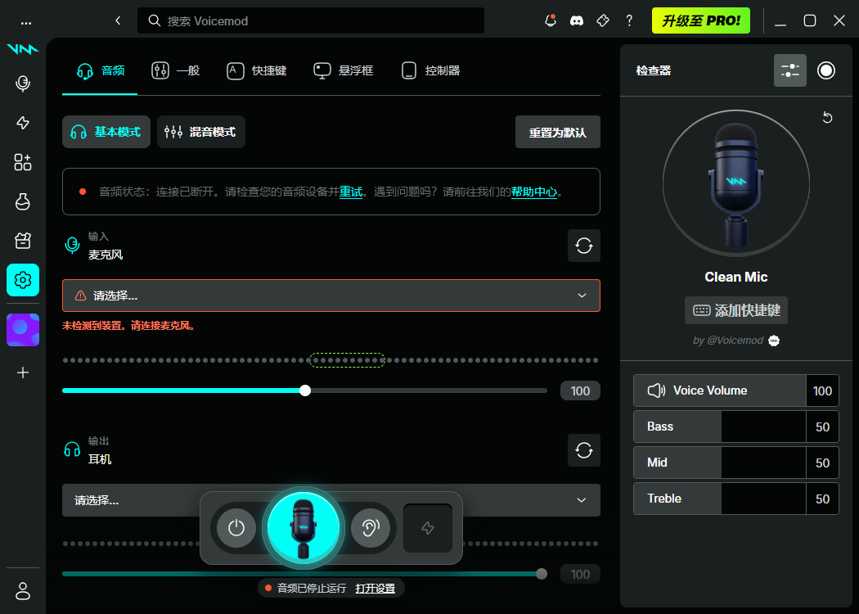Adjust the Treble slider
859x614 pixels.
click(x=720, y=499)
